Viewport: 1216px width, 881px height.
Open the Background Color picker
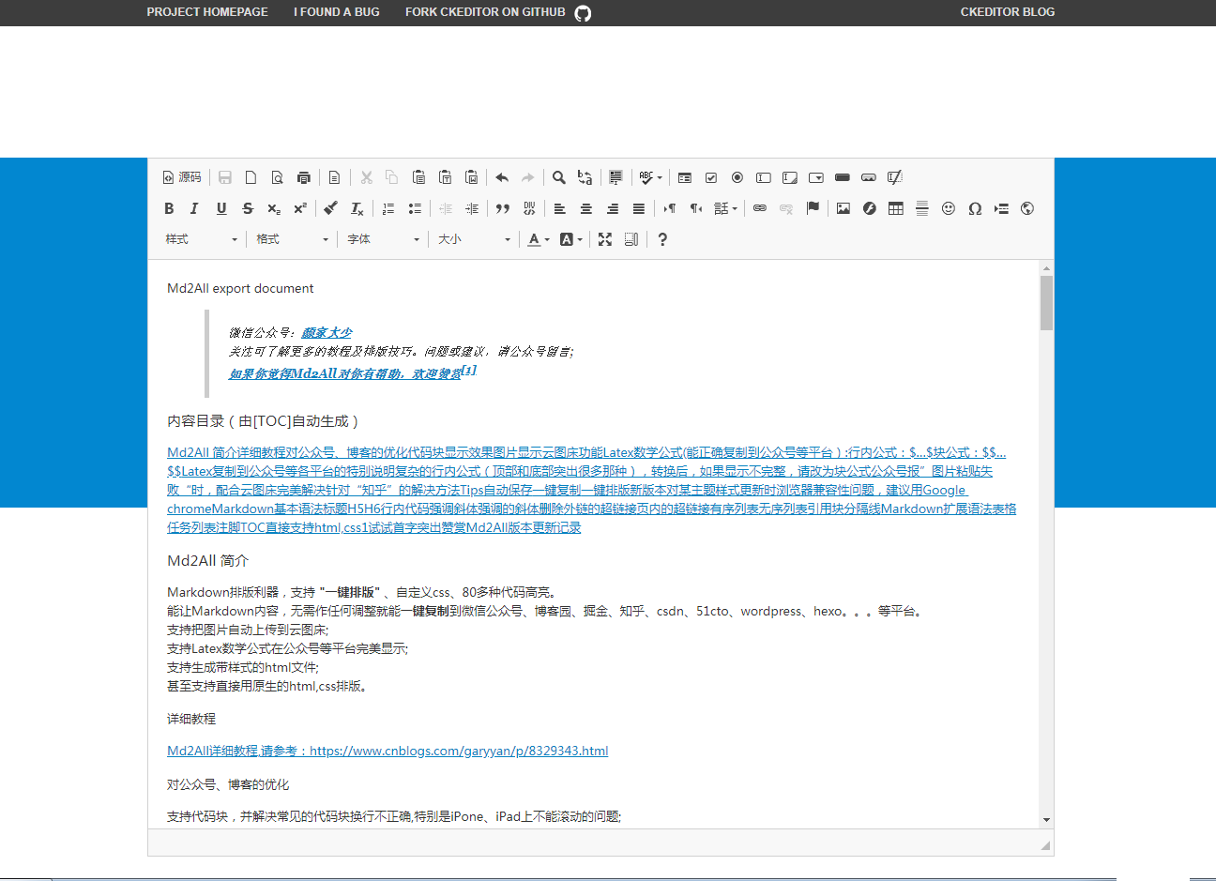click(570, 239)
